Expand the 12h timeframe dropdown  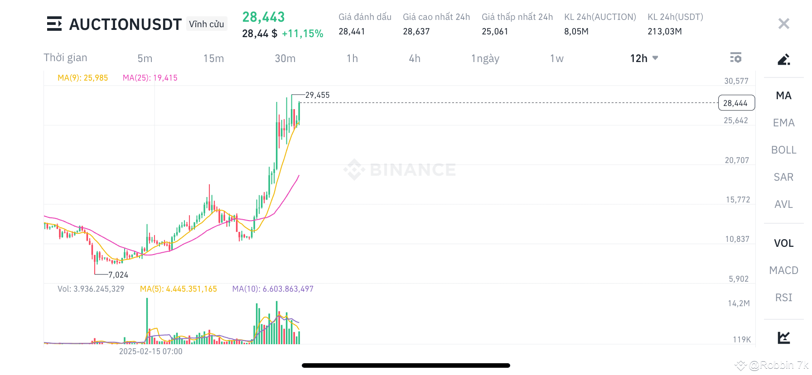pyautogui.click(x=644, y=58)
